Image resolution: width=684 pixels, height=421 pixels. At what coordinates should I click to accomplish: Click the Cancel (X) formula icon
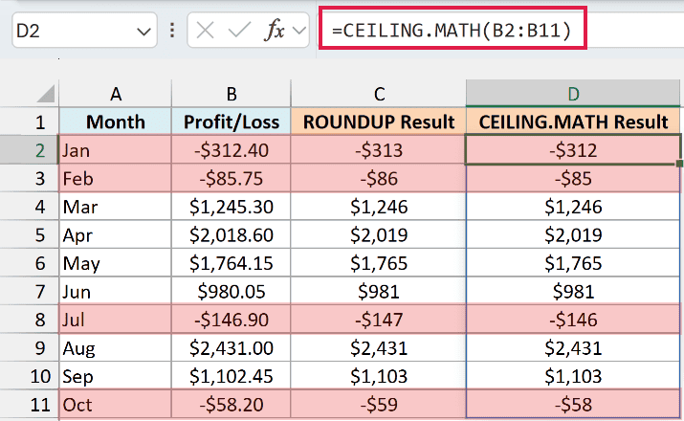tap(205, 31)
